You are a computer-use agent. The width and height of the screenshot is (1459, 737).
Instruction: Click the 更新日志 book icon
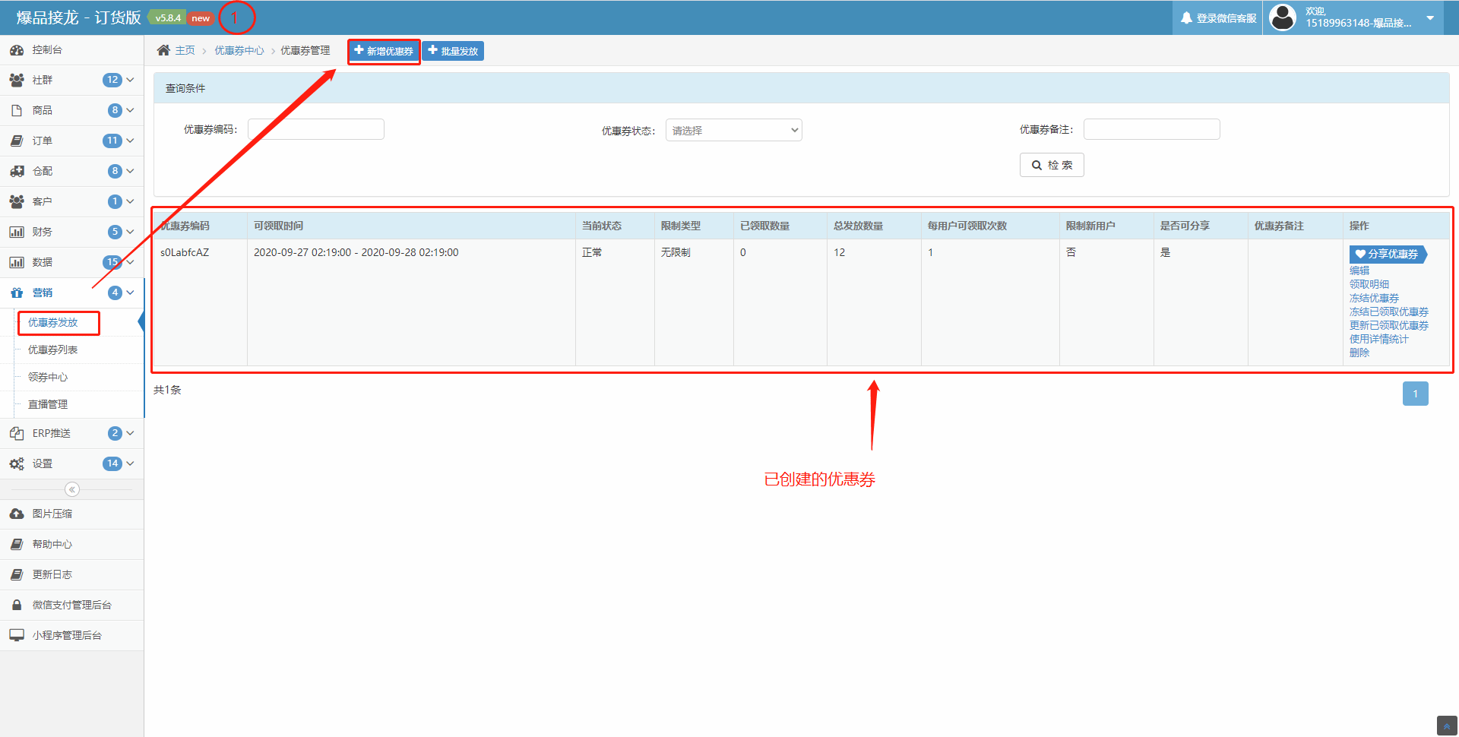[17, 575]
